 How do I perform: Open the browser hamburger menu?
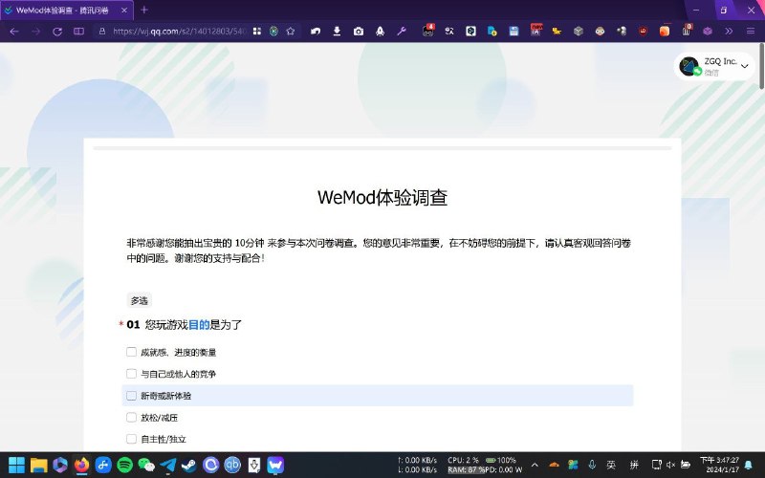pos(751,31)
